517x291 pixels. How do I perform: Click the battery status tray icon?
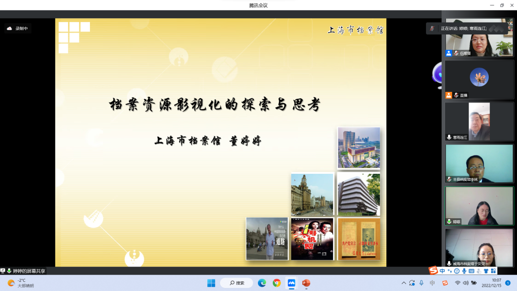474,283
